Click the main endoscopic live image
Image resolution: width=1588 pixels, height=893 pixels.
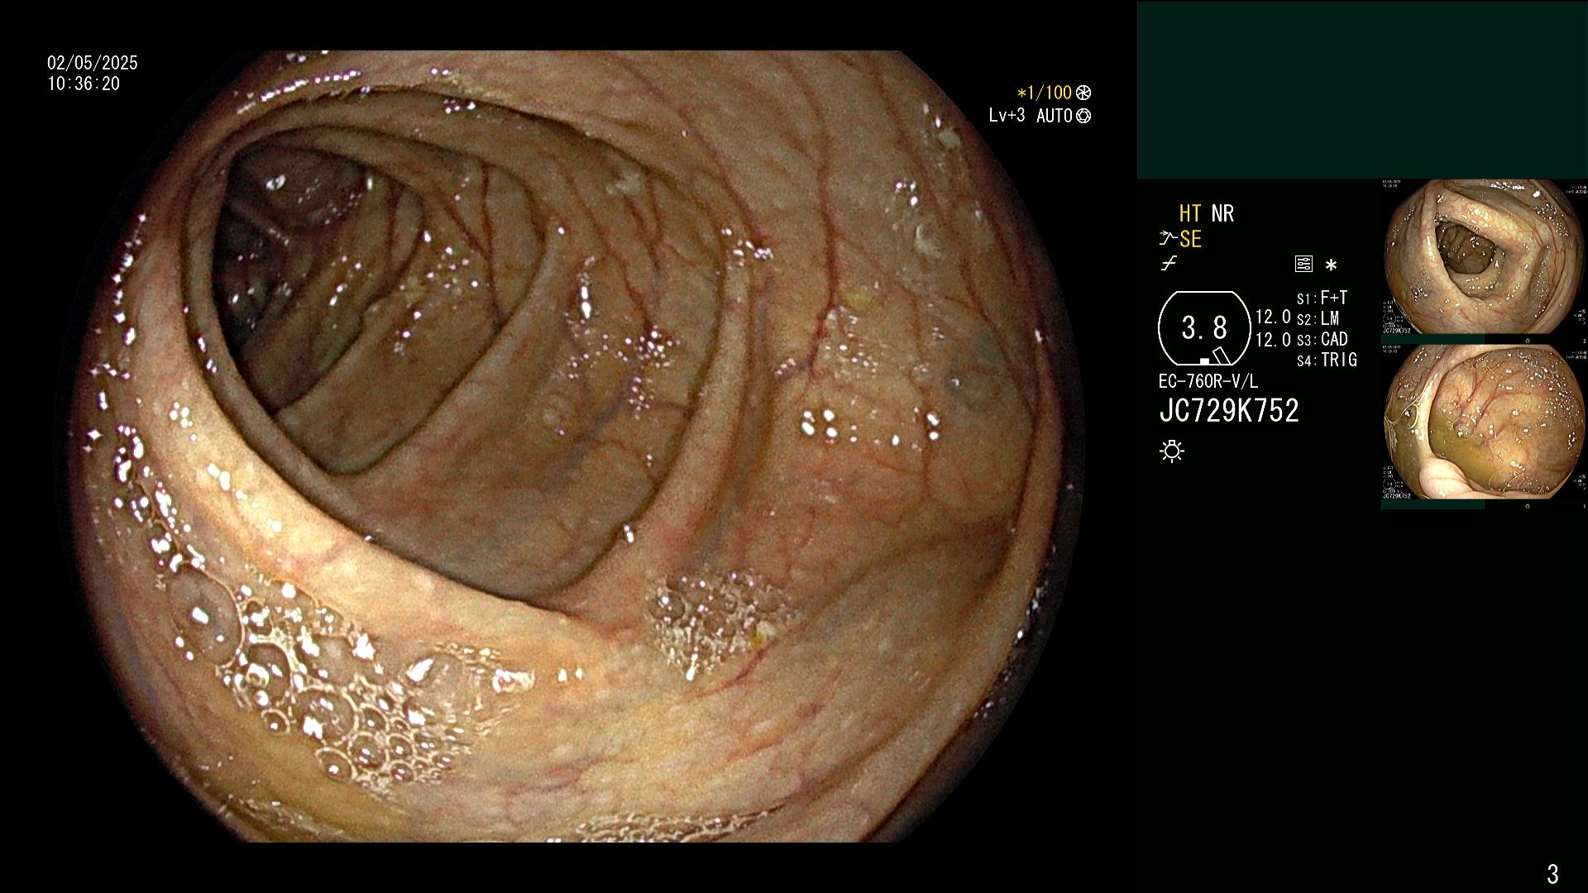pyautogui.click(x=571, y=446)
